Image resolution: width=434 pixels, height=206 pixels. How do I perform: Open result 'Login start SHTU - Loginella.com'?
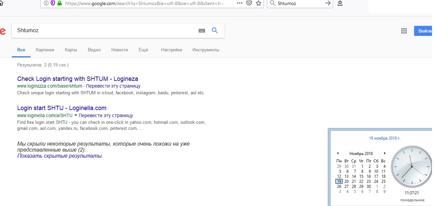tap(62, 108)
